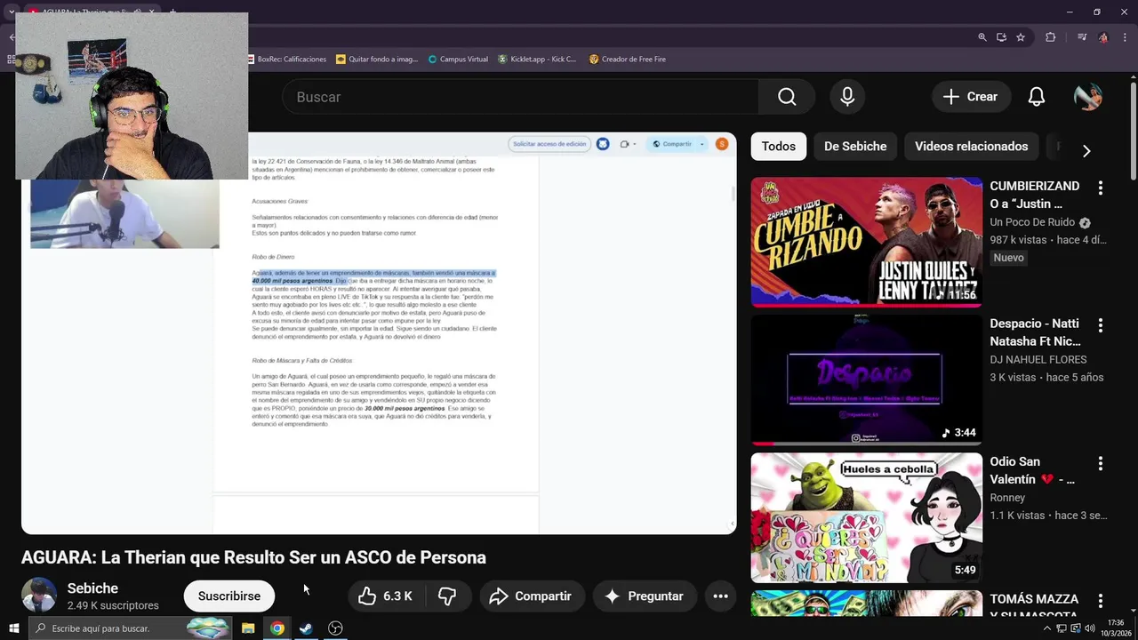The height and width of the screenshot is (640, 1138).
Task: Open more actions ellipsis under video
Action: [721, 596]
